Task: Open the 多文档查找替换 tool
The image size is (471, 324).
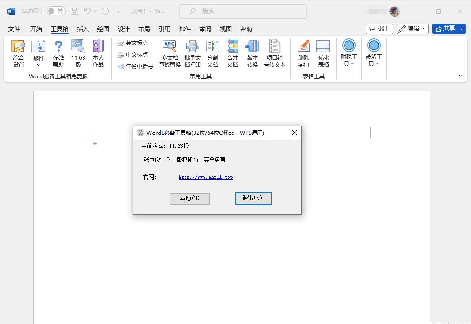Action: [170, 53]
